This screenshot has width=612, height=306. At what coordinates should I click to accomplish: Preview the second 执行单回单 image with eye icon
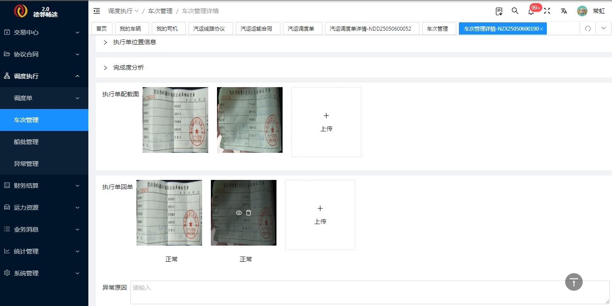point(239,213)
